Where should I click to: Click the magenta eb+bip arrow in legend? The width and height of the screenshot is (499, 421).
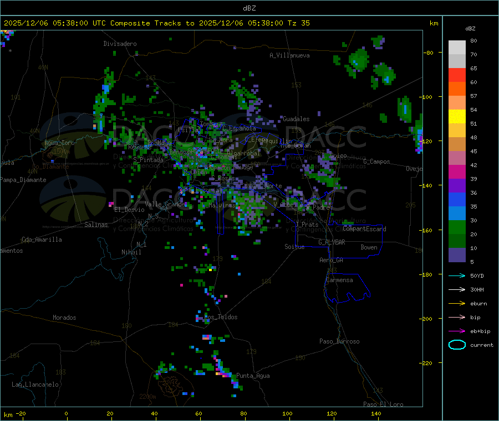(457, 331)
